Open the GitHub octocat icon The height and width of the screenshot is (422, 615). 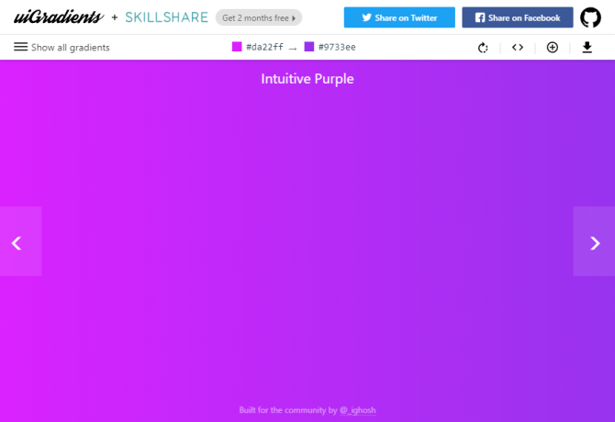click(x=590, y=17)
